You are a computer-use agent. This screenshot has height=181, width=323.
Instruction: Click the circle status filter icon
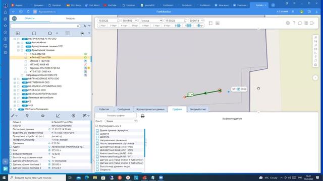(50, 33)
